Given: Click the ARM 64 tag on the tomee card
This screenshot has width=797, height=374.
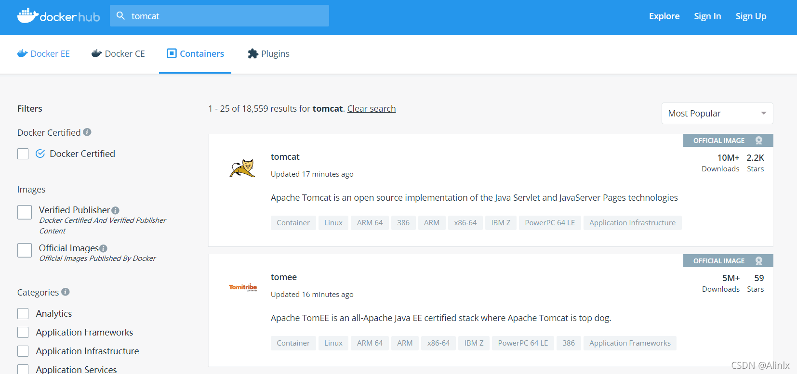Looking at the screenshot, I should 370,343.
